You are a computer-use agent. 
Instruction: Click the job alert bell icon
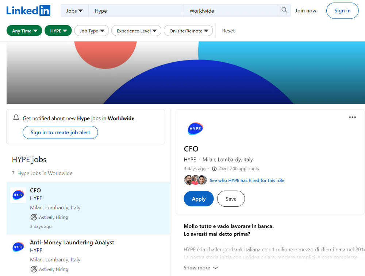click(16, 118)
